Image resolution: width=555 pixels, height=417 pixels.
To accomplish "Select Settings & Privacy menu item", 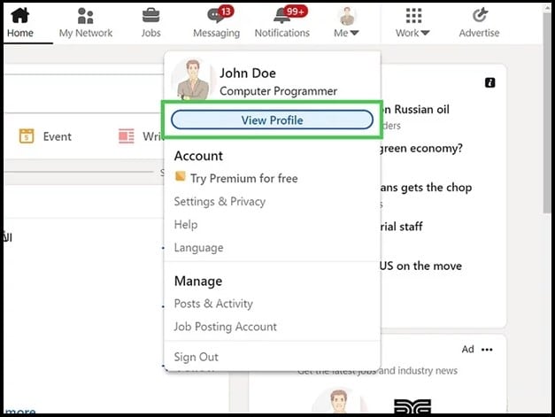I will (220, 201).
